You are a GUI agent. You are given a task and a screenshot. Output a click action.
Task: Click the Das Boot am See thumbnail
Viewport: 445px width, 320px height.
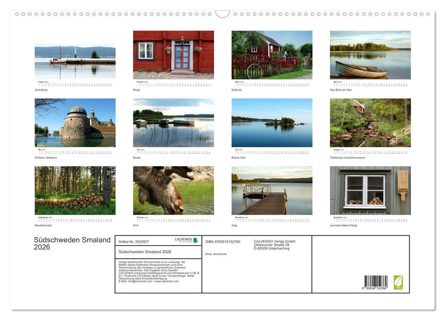click(x=370, y=55)
